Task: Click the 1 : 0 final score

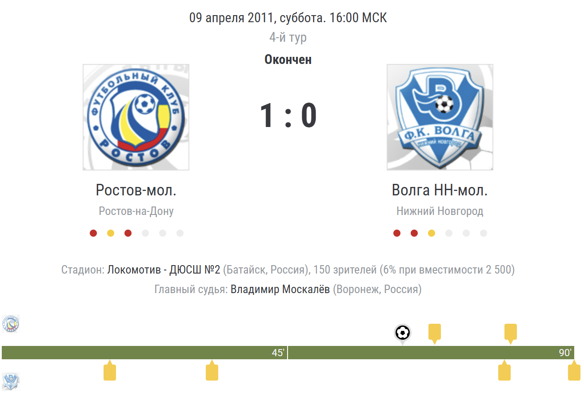Action: (x=288, y=115)
